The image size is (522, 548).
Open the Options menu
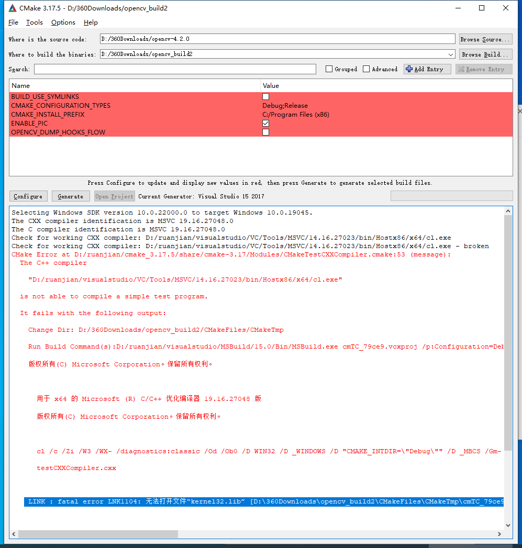[63, 23]
